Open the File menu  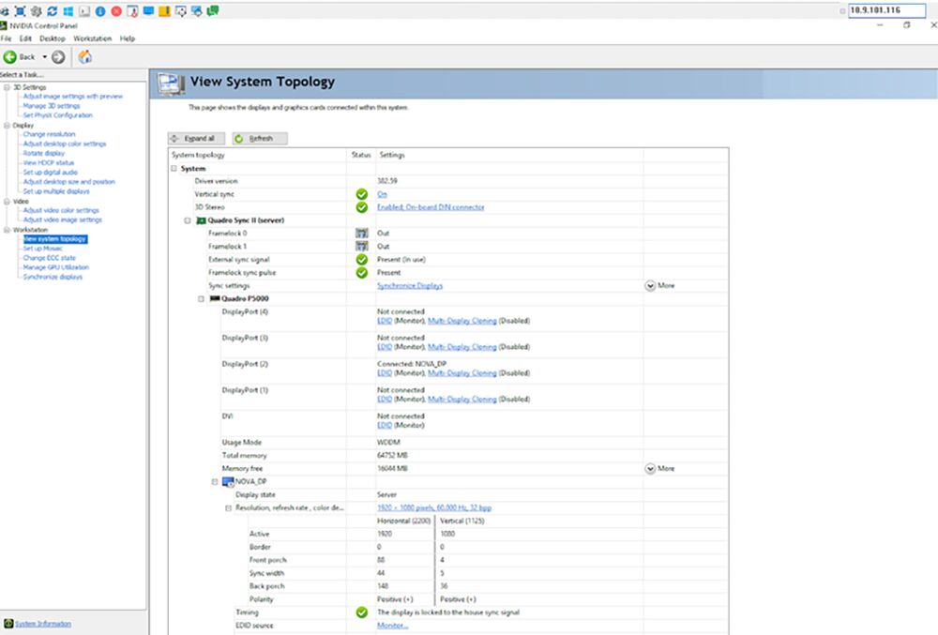coord(6,38)
